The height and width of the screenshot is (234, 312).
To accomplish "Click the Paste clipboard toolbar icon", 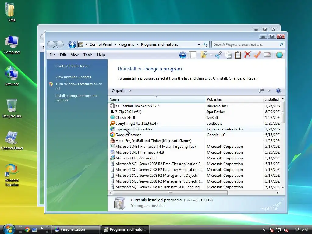I will coord(238,55).
